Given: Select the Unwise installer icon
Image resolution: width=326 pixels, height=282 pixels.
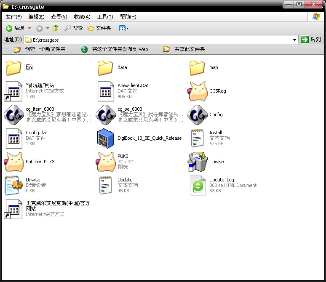Looking at the screenshot, I should point(197,162).
